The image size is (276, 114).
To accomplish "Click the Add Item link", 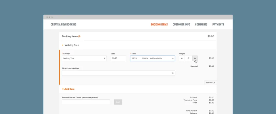I will pos(68,89).
